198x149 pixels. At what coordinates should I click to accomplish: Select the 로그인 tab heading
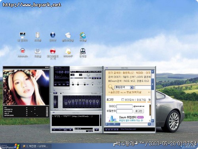(110, 100)
